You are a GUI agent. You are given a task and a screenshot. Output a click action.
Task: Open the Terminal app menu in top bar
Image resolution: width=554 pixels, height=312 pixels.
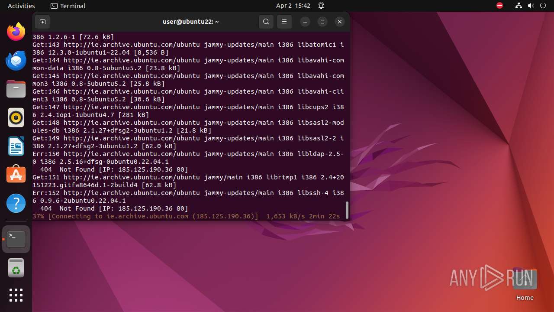click(x=68, y=6)
